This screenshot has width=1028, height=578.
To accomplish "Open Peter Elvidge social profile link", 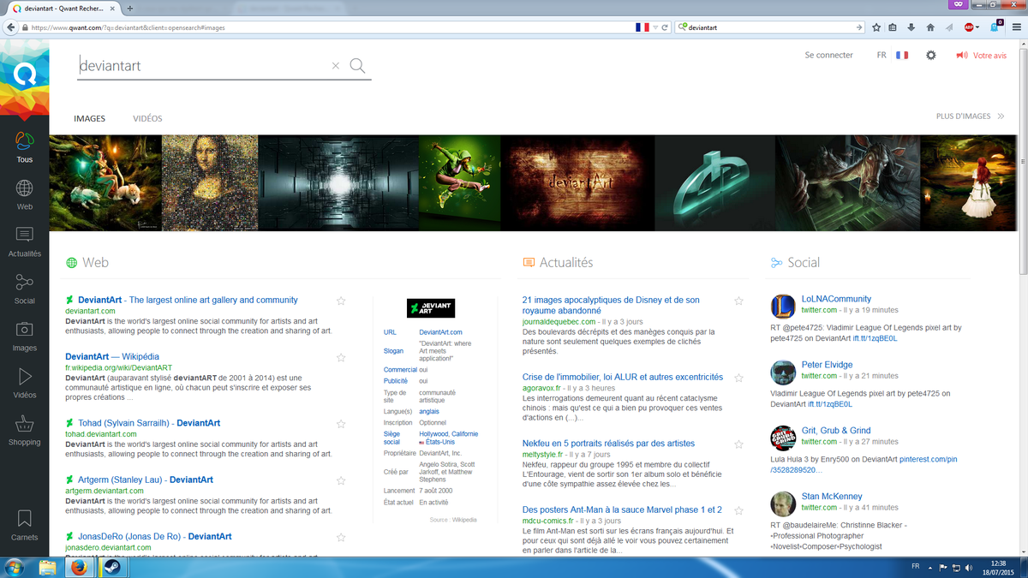I will 827,365.
